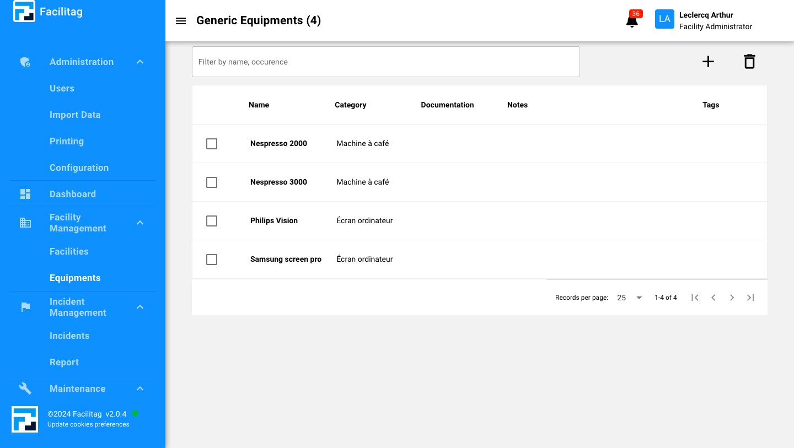Click the trash delete icon
Screen dimensions: 794x448
pos(749,62)
